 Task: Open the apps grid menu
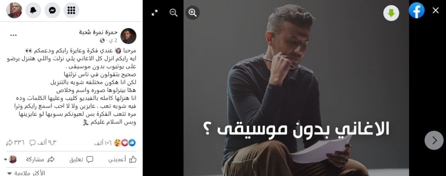(71, 11)
